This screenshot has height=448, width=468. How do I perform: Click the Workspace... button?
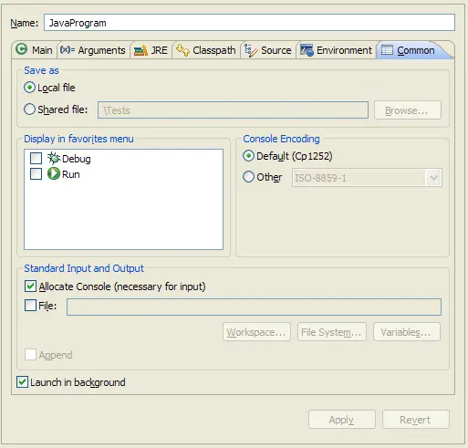(x=256, y=332)
